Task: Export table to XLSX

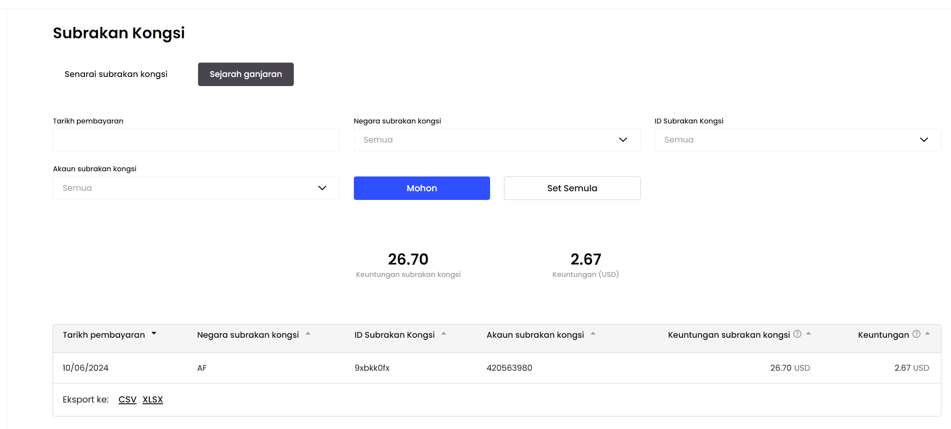Action: [x=153, y=399]
